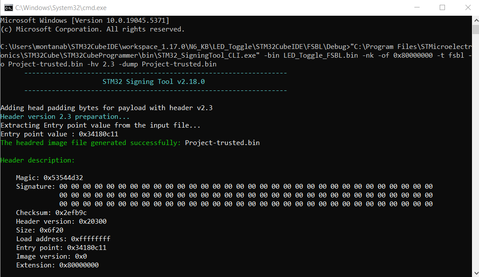Click the Microsoft Windows version line
This screenshot has height=277, width=479.
click(x=85, y=21)
